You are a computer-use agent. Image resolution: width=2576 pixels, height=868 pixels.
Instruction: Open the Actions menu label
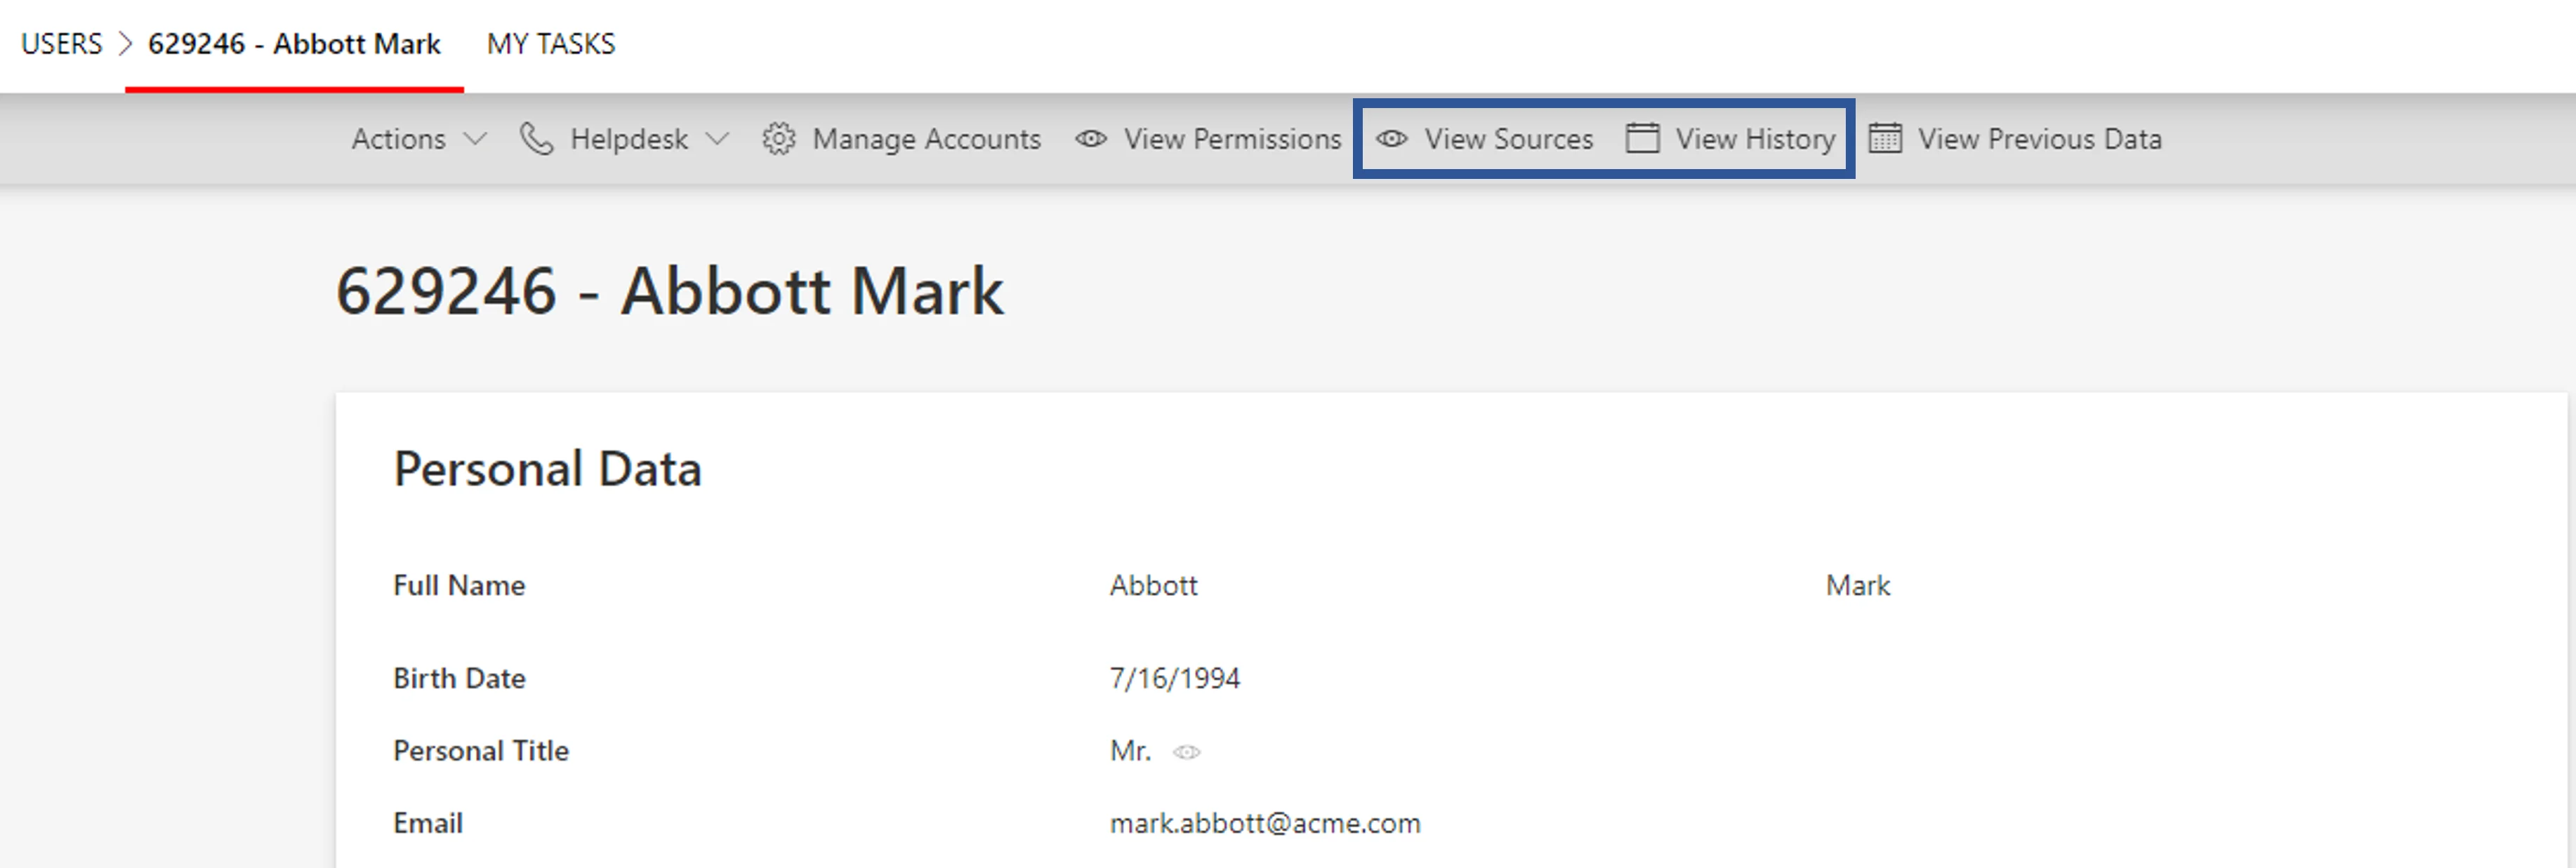(x=398, y=139)
